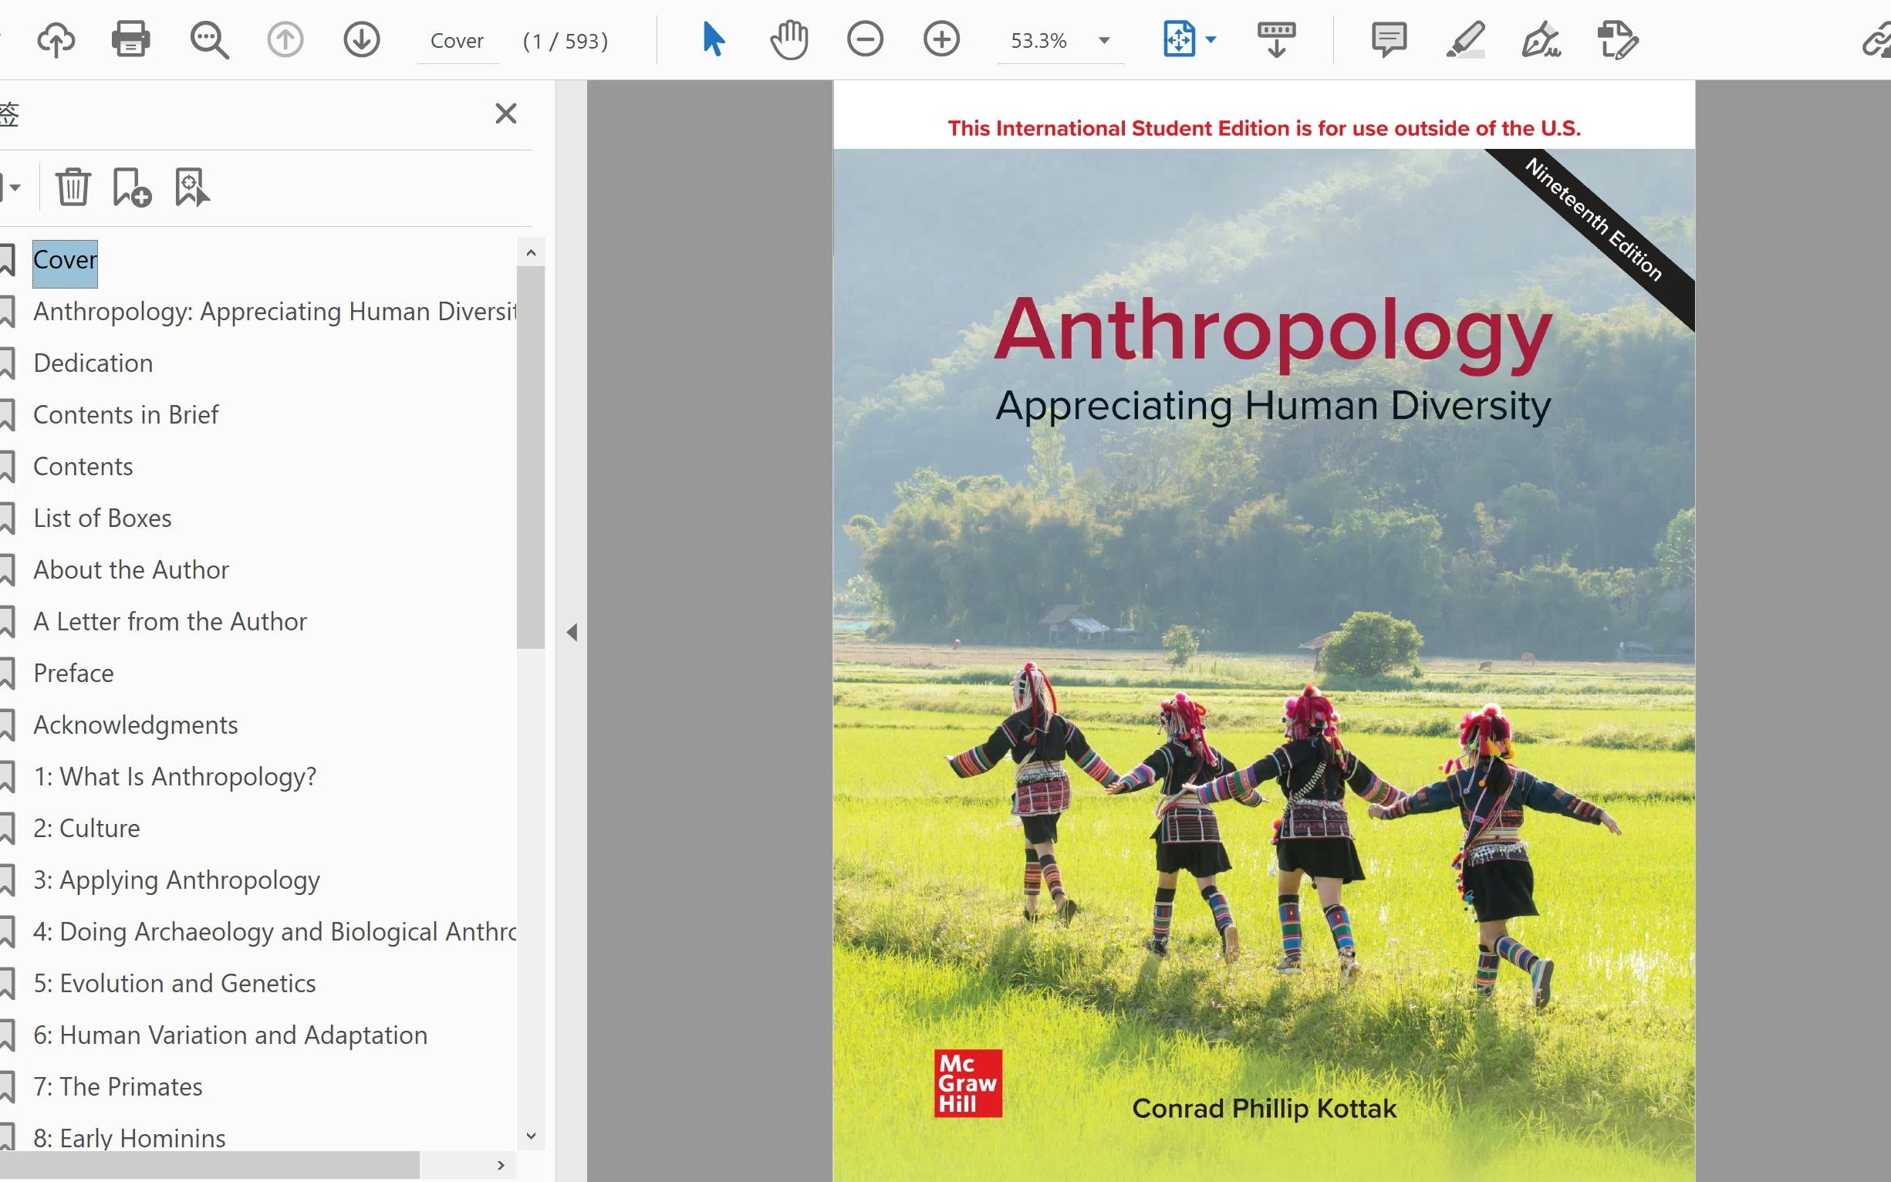Screen dimensions: 1891x1182
Task: Open Anthropology: Appreciating Human Diversity bookmark
Action: [275, 311]
